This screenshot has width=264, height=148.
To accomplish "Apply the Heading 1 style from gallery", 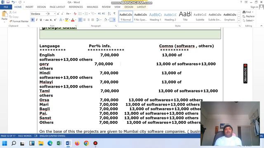I will pos(156,16).
